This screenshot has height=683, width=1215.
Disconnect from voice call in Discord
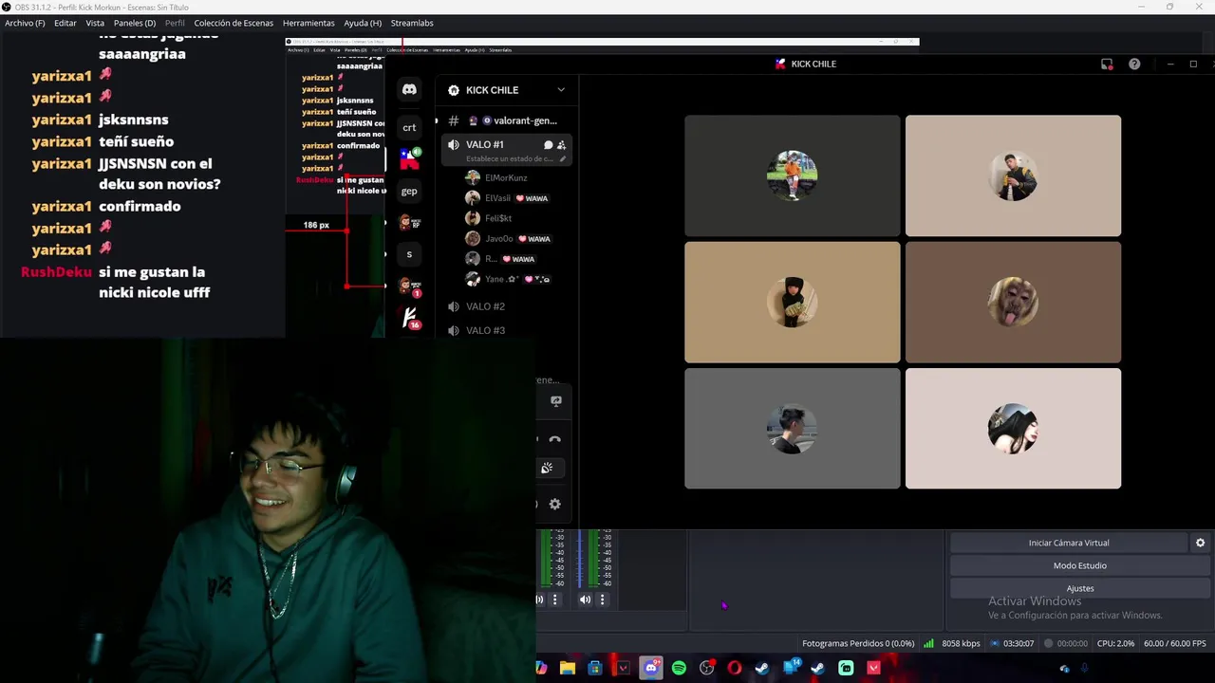coord(555,439)
